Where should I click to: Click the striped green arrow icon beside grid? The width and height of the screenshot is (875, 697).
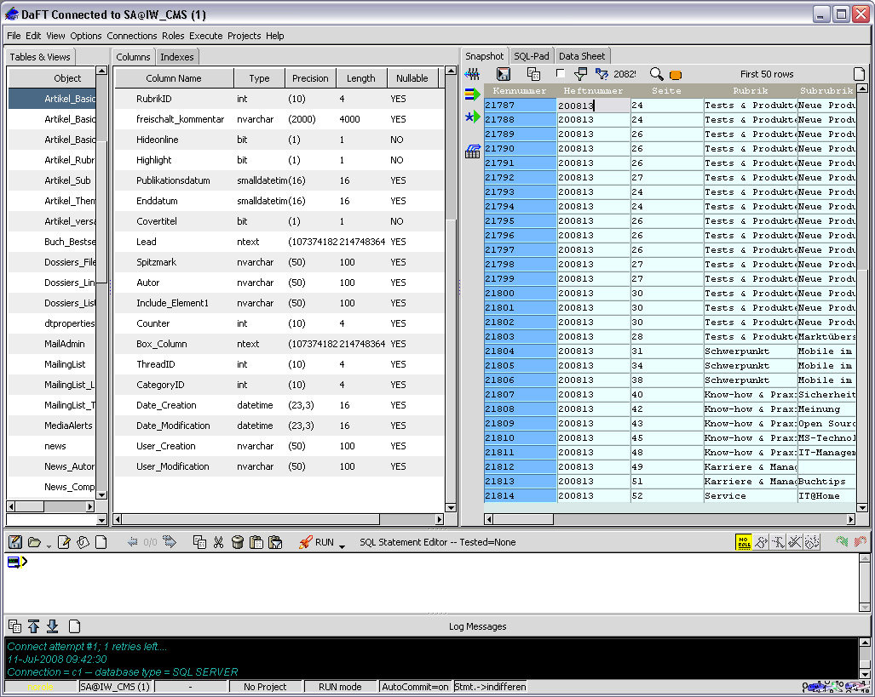pyautogui.click(x=473, y=94)
